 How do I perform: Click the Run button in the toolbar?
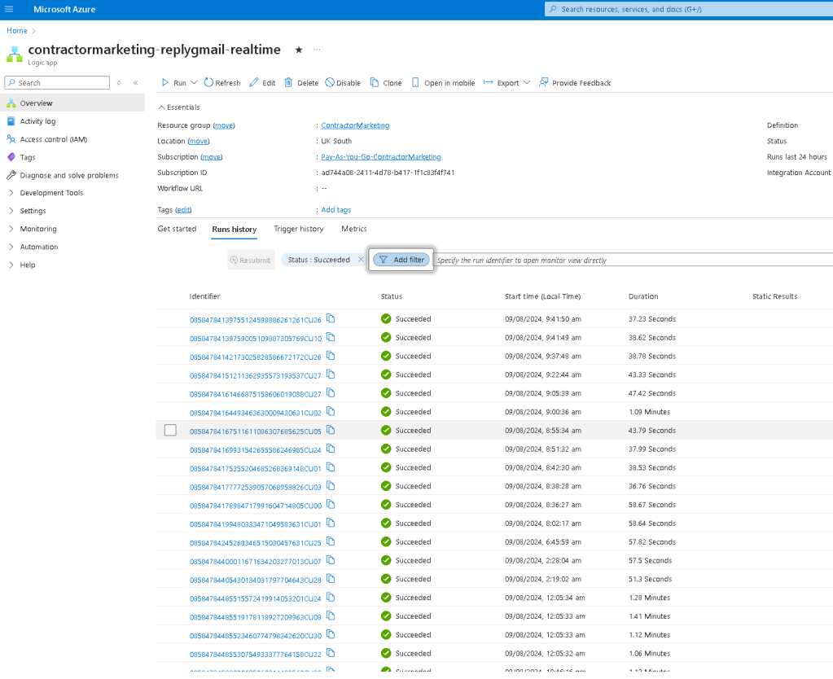[173, 83]
